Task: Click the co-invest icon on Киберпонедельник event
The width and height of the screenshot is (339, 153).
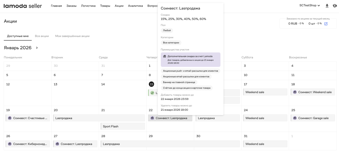Action: (x=9, y=144)
